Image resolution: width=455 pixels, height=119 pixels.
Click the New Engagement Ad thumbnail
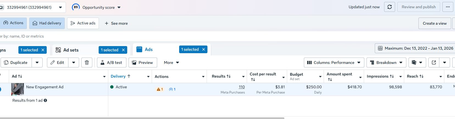point(18,89)
